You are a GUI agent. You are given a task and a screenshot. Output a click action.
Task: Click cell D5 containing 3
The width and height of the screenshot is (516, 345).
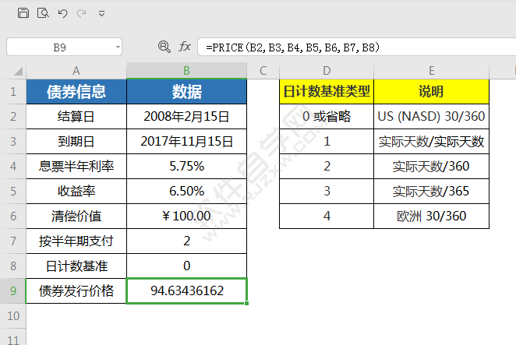tap(327, 191)
